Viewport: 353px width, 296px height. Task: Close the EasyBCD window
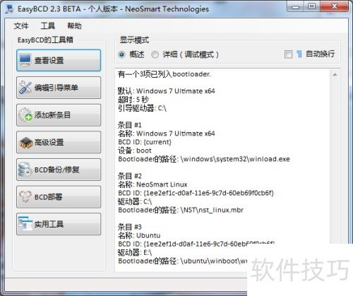(334, 6)
